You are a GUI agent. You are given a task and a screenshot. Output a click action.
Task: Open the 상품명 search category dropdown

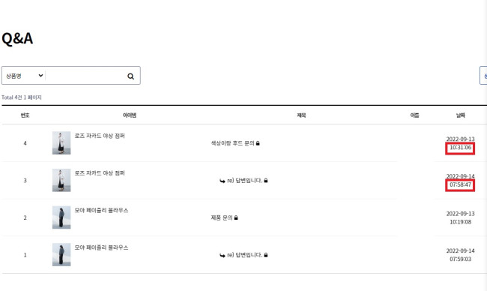pos(24,76)
